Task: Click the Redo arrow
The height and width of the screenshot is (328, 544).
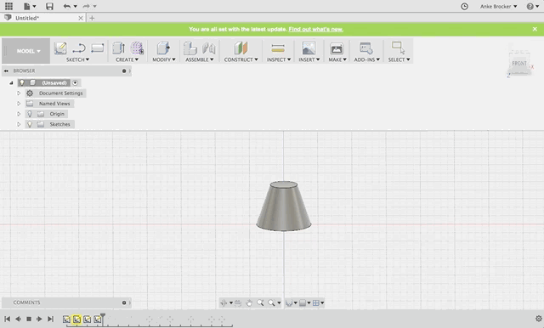Action: (x=86, y=6)
